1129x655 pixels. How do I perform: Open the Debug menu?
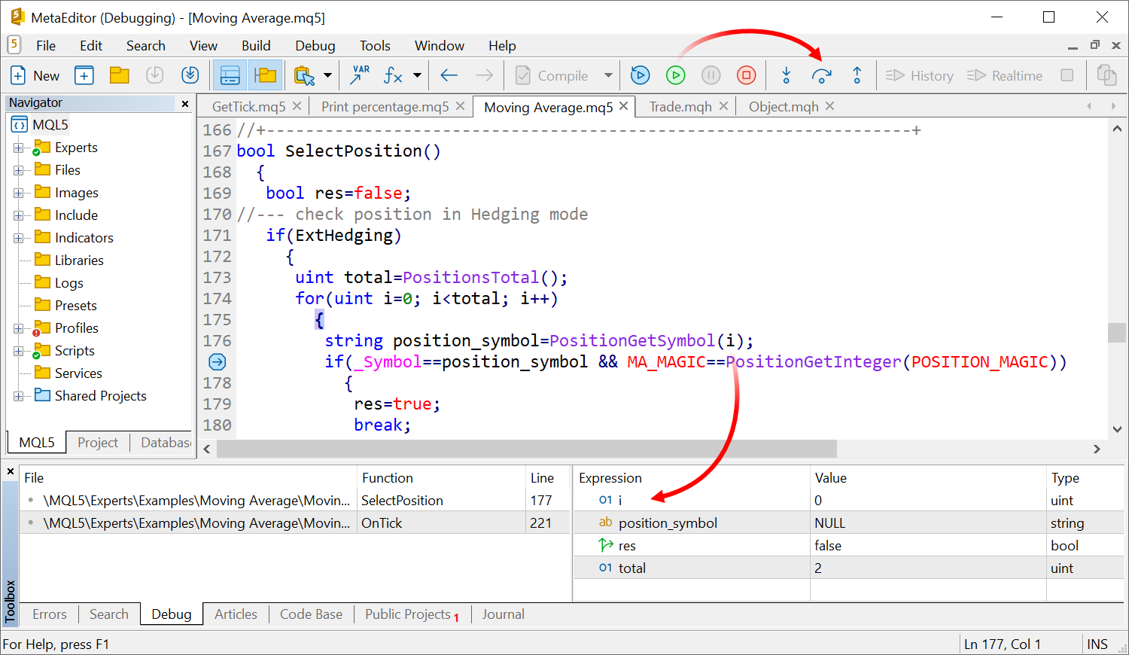315,46
